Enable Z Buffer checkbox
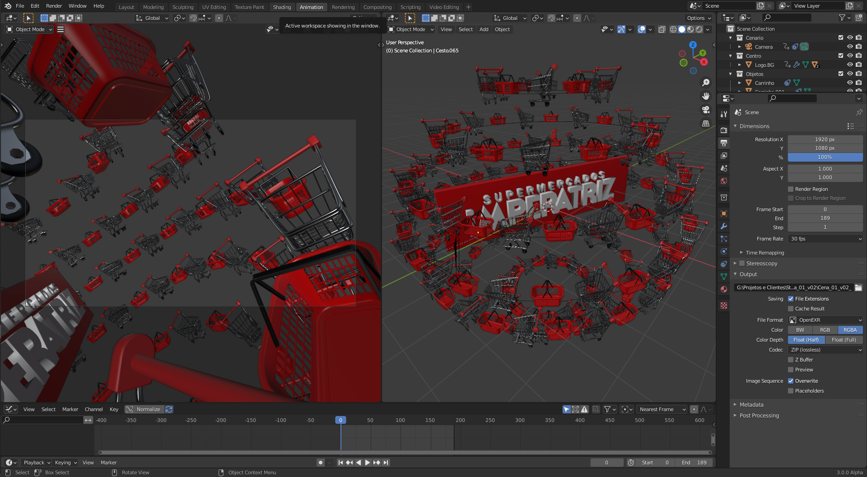Screen dimensions: 867x477 pyautogui.click(x=791, y=360)
